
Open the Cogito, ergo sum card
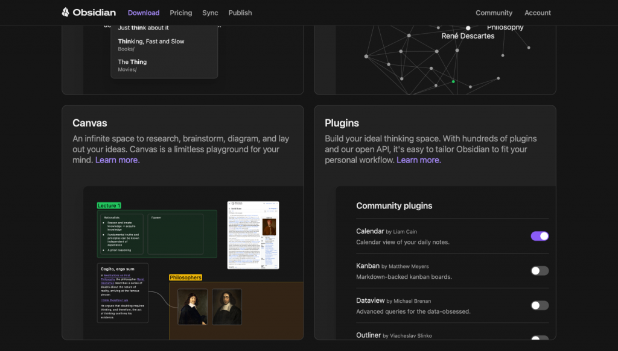point(123,293)
